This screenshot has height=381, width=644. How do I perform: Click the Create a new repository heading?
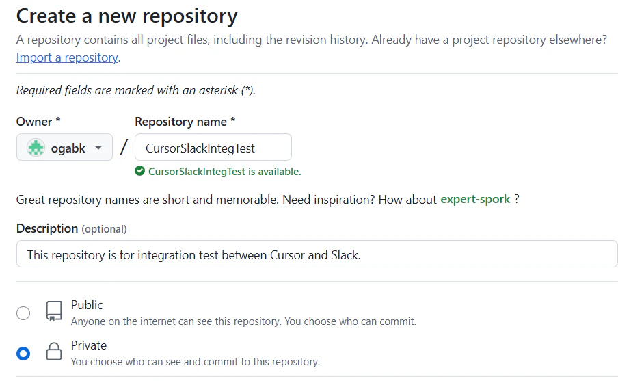coord(127,15)
